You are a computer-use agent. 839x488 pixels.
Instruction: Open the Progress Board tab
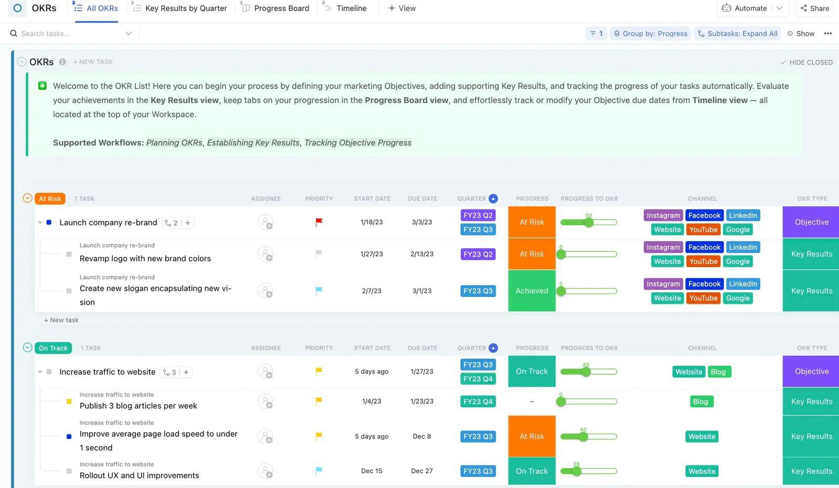click(x=275, y=8)
